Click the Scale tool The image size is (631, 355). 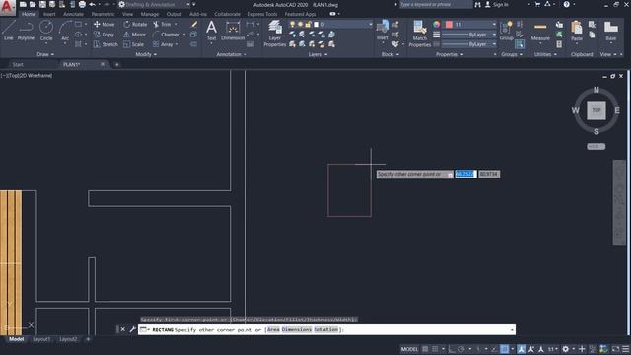(134, 44)
